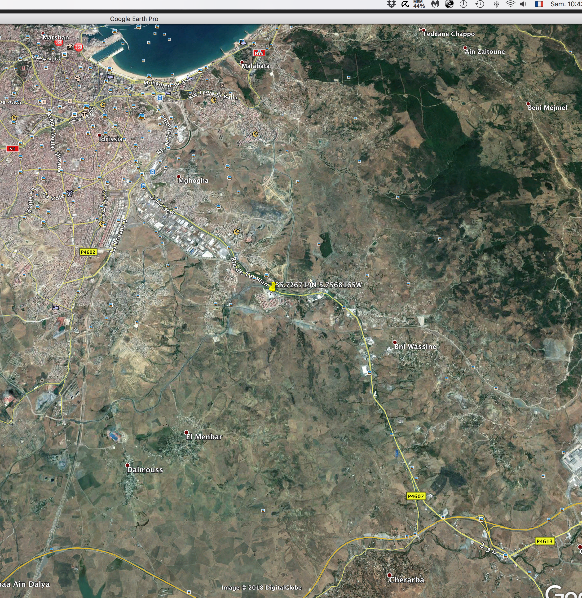
Task: Select the yellow P4602 road marker
Action: 88,252
